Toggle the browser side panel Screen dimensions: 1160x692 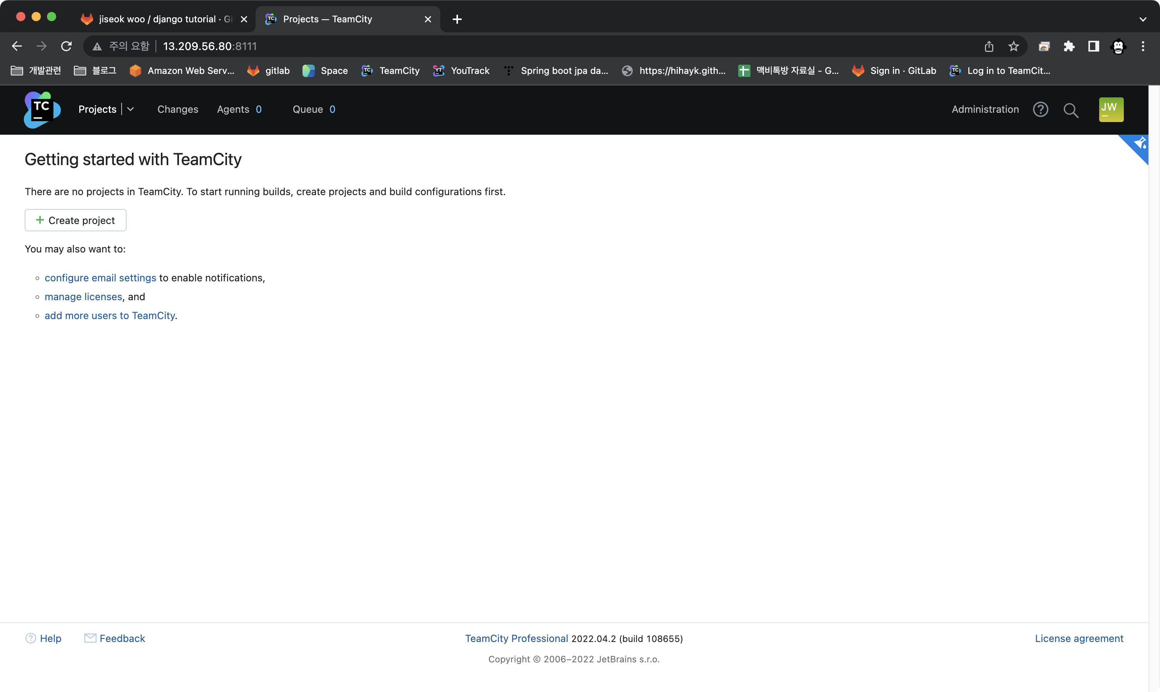1093,46
